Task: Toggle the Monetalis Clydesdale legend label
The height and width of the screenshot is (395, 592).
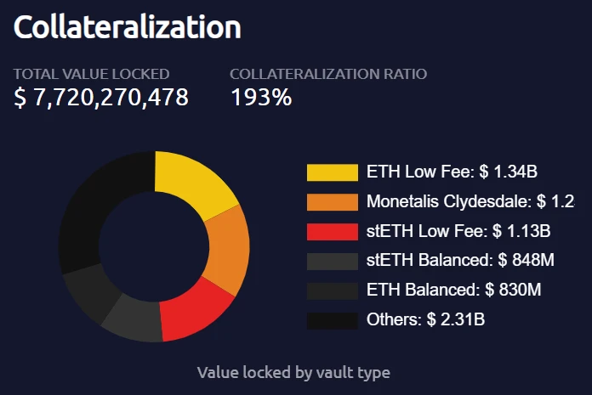Action: [470, 202]
